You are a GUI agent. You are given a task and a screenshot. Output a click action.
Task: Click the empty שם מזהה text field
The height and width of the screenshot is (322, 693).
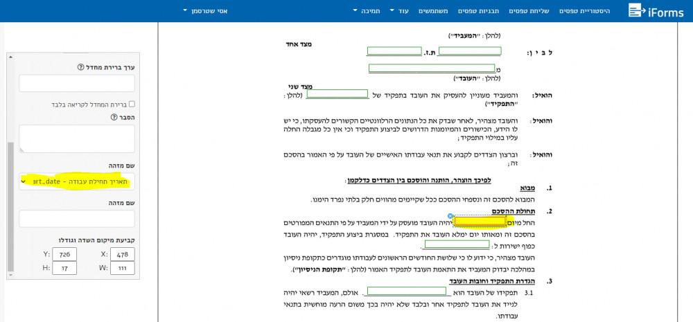pos(77,219)
